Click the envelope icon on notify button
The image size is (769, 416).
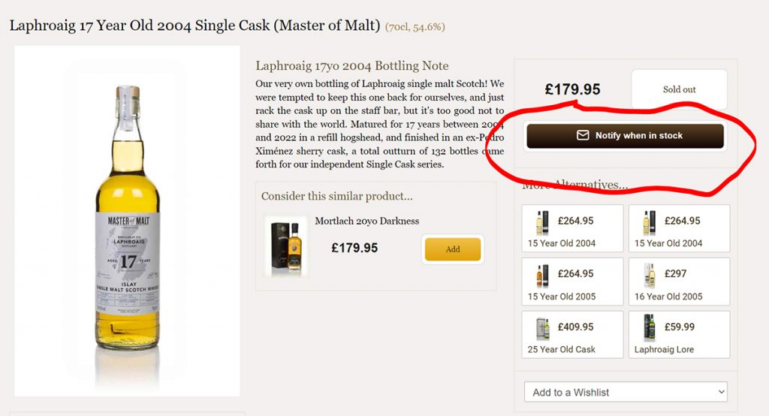[x=583, y=136]
